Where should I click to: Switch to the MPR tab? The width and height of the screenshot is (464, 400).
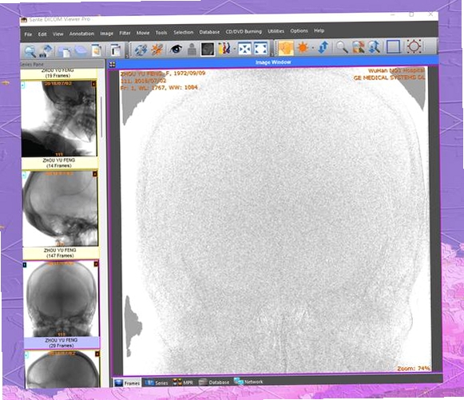click(x=183, y=382)
